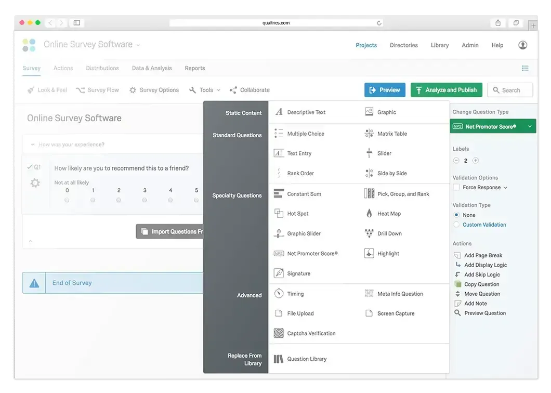Screen dimensions: 551x393
Task: Open the Reports tab
Action: 195,68
